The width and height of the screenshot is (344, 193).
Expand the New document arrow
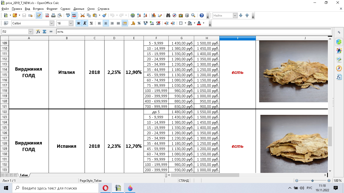click(10, 15)
